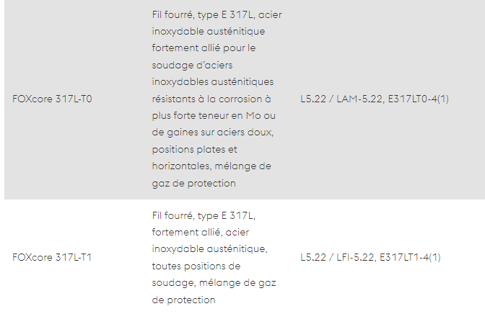485x314 pixels.
Task: Click the 'résistants à la corrosion à' line
Action: (211, 99)
